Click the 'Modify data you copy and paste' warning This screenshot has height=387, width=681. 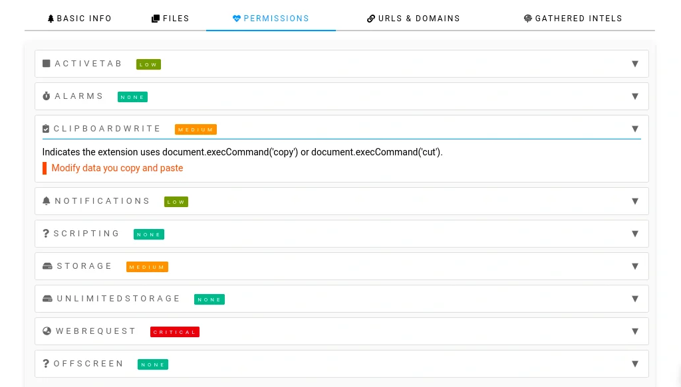[117, 168]
